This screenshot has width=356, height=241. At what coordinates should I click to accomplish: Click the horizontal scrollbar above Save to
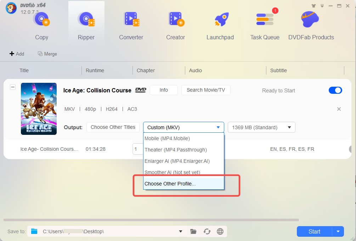pos(151,220)
